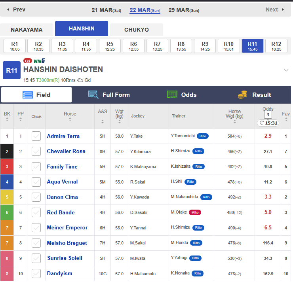Sort by A&S column arrows
Image resolution: width=293 pixels, height=282 pixels.
click(103, 122)
